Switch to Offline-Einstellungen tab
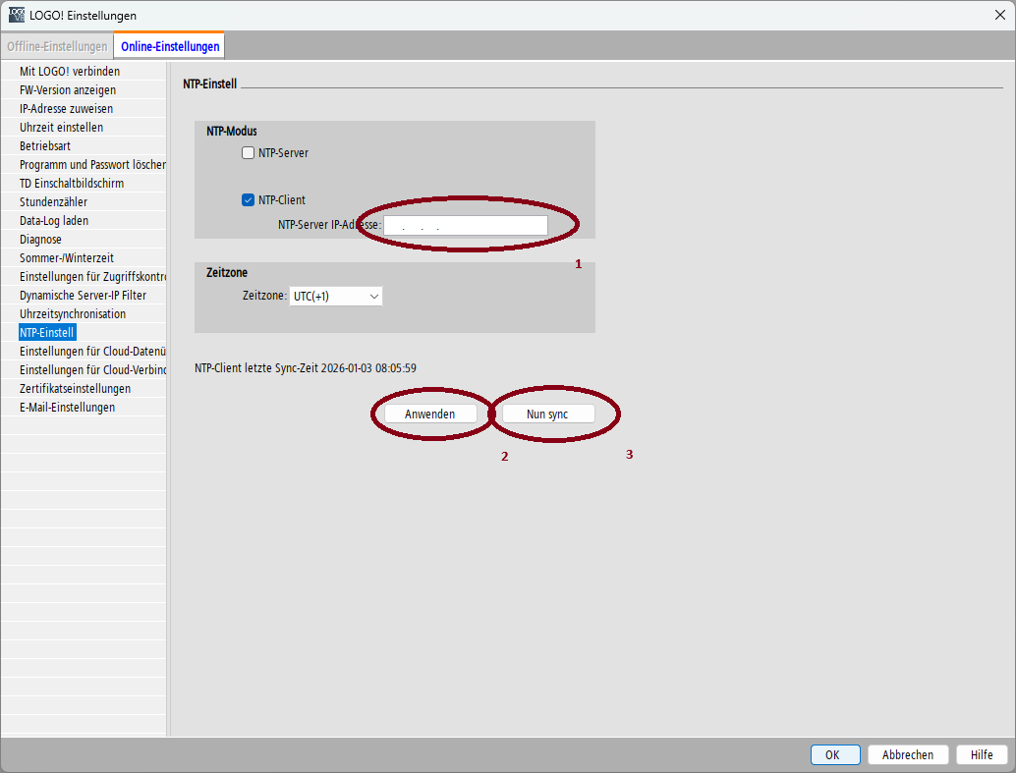The height and width of the screenshot is (773, 1016). pyautogui.click(x=57, y=46)
